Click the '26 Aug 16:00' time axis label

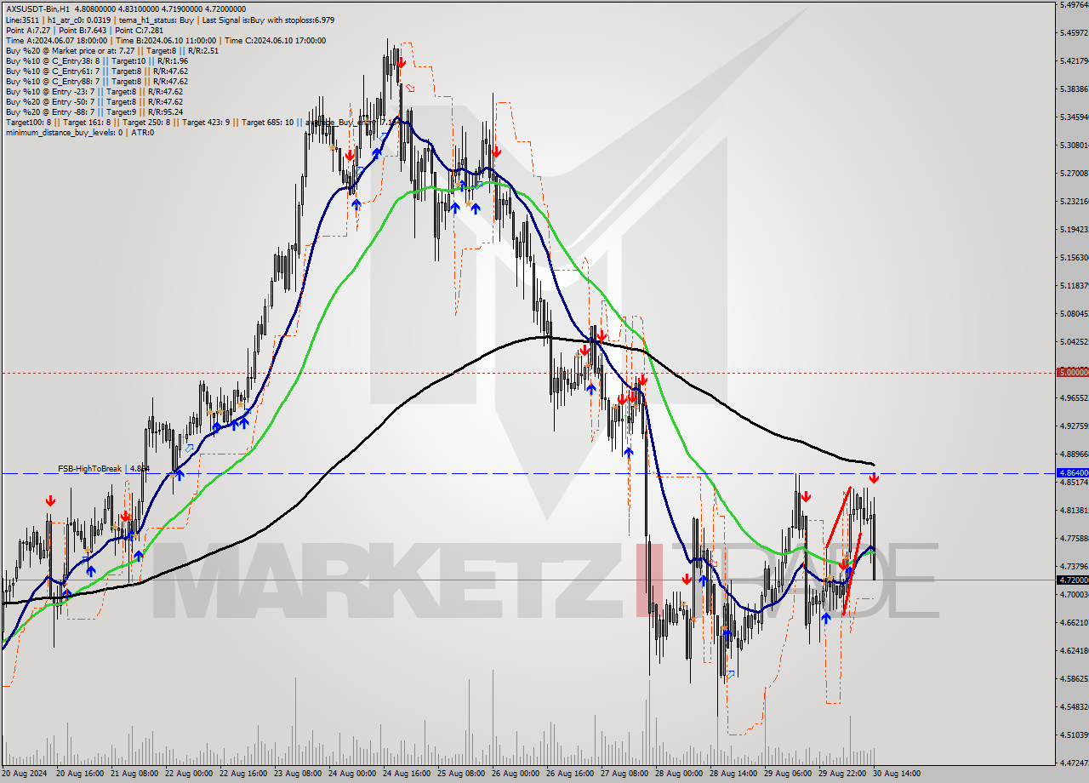[570, 774]
